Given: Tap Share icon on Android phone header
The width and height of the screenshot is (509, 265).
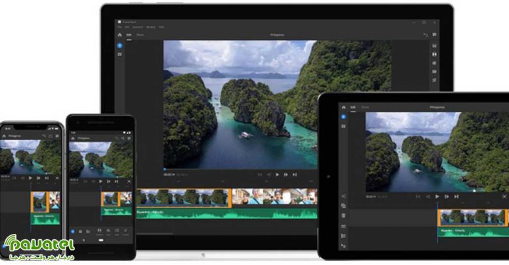Looking at the screenshot, I should click(x=123, y=138).
